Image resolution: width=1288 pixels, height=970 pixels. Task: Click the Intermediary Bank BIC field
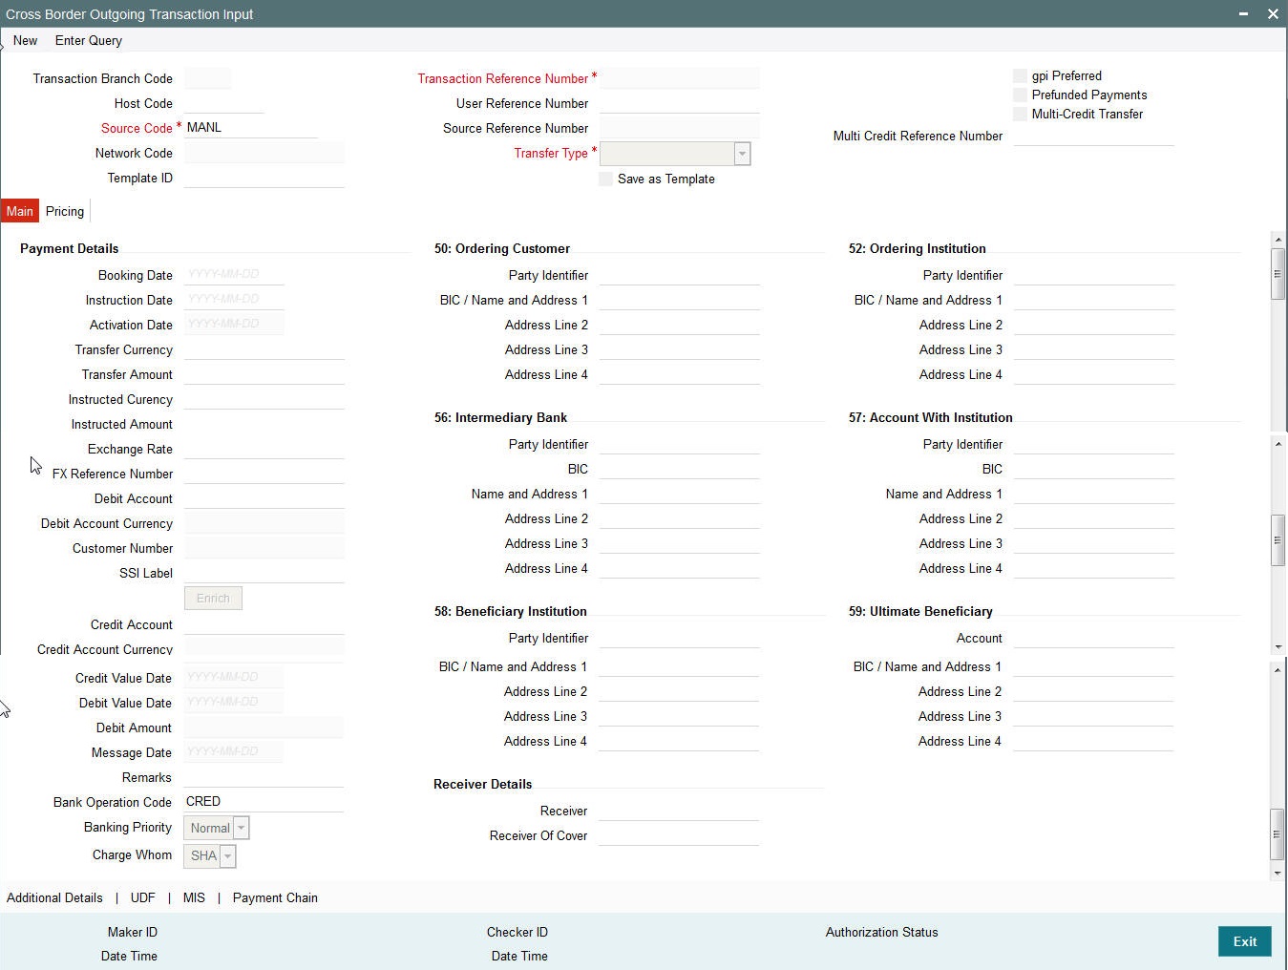coord(680,469)
